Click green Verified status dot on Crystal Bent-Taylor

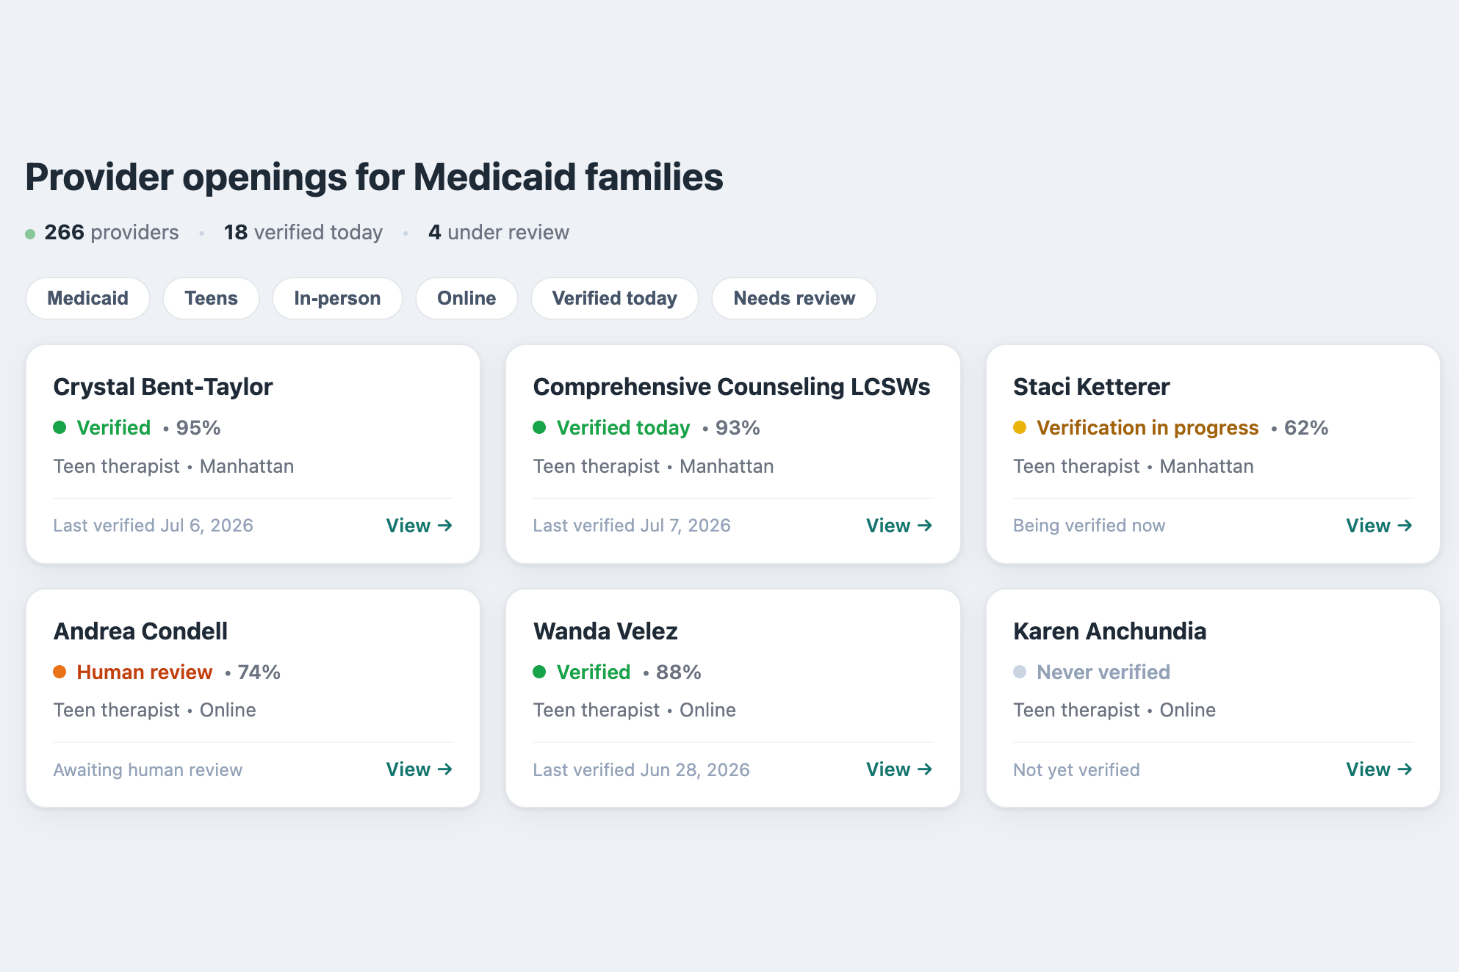coord(60,427)
